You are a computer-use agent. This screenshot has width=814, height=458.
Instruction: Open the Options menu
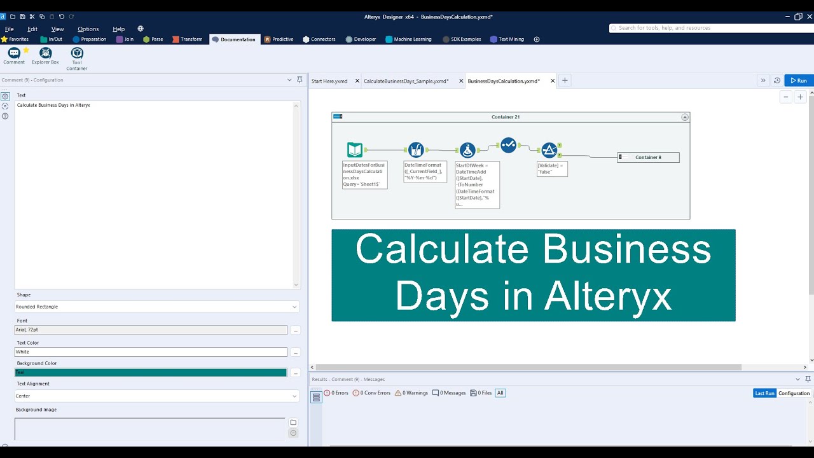click(x=88, y=29)
